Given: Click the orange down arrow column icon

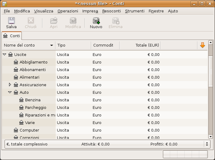Looking at the screenshot, I should (203, 45).
